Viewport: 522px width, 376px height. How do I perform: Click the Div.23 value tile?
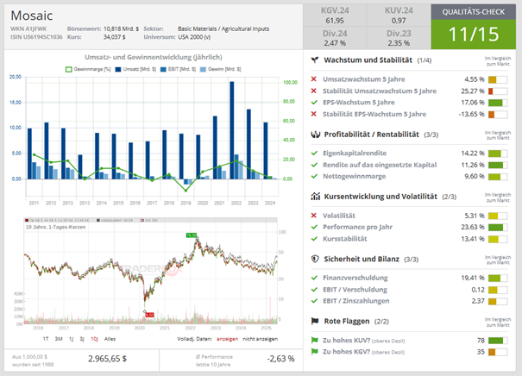(x=399, y=38)
